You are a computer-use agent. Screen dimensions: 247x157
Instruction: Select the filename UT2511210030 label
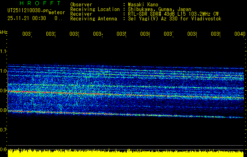coord(28,10)
